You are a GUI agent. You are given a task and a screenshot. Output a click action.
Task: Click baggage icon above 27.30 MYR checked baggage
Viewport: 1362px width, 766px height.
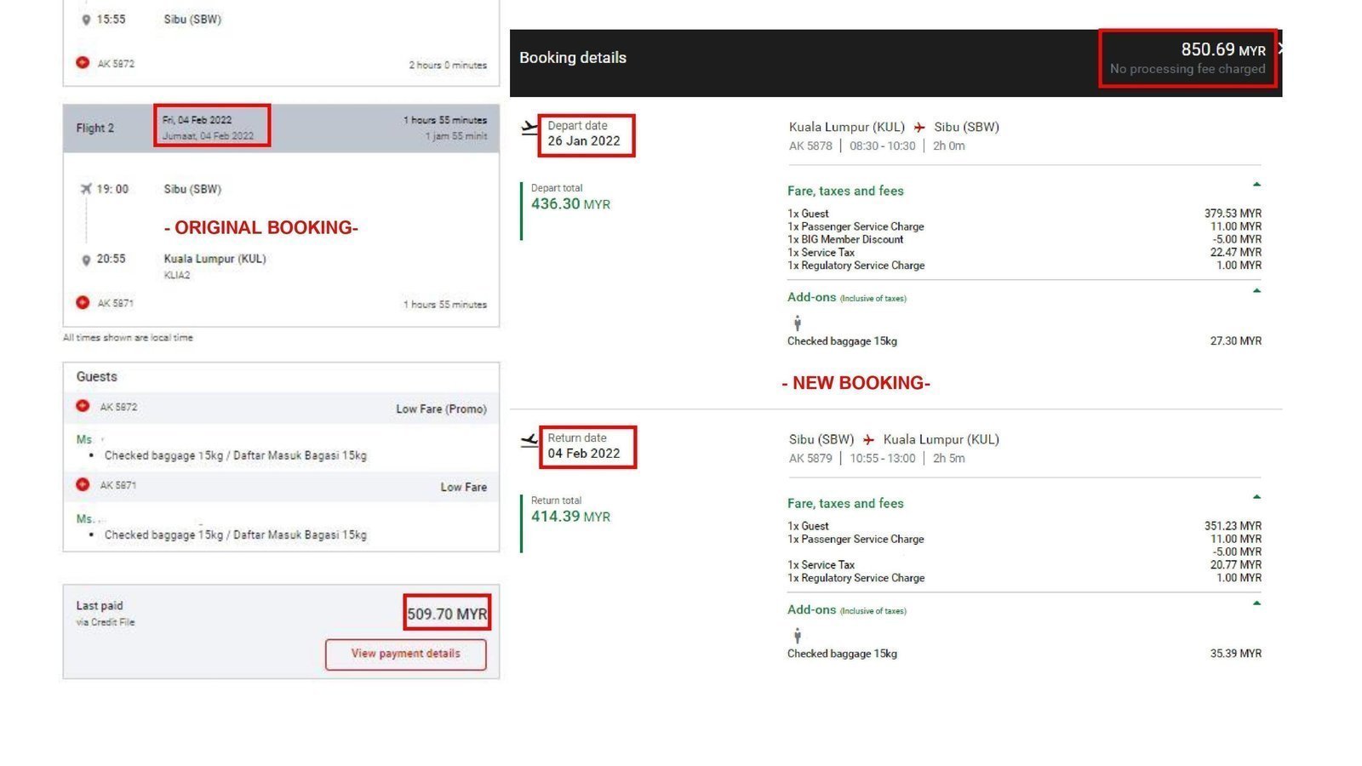pos(797,323)
